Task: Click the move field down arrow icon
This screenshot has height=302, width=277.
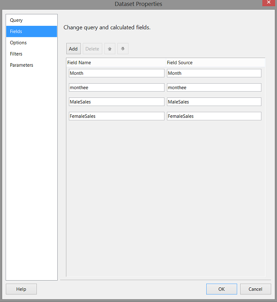Action: [x=123, y=49]
